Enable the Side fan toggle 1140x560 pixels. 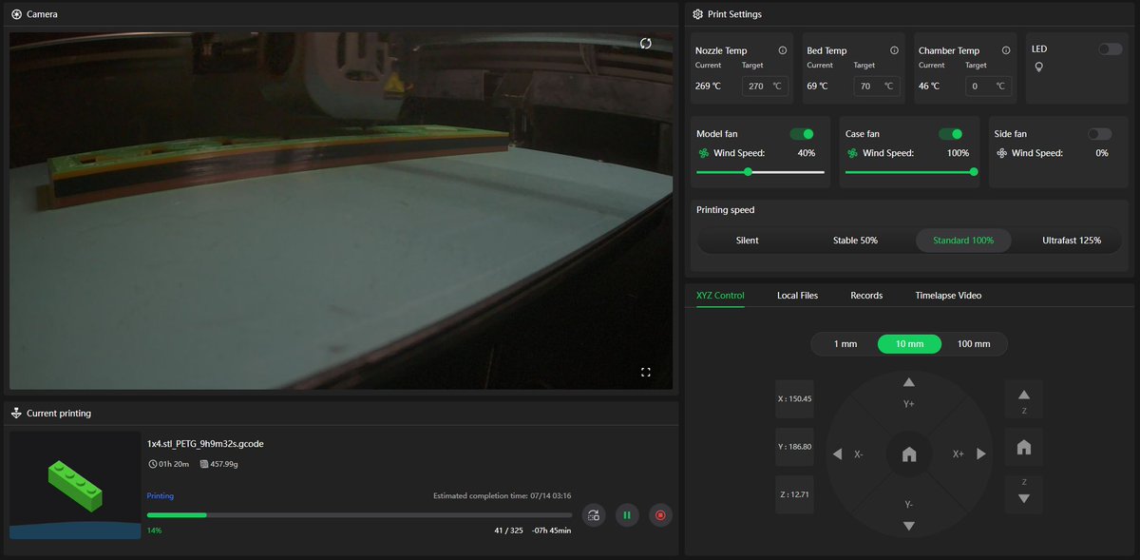pyautogui.click(x=1100, y=134)
